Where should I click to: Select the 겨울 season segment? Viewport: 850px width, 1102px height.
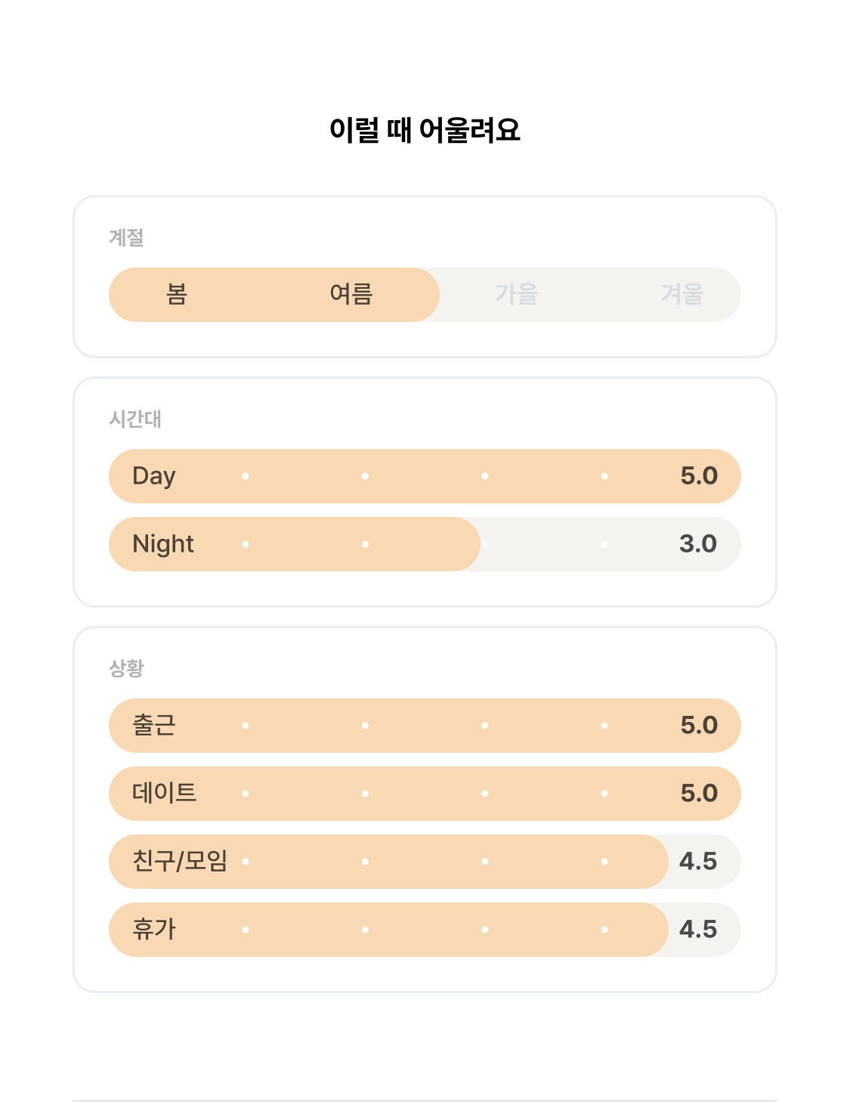click(x=682, y=294)
